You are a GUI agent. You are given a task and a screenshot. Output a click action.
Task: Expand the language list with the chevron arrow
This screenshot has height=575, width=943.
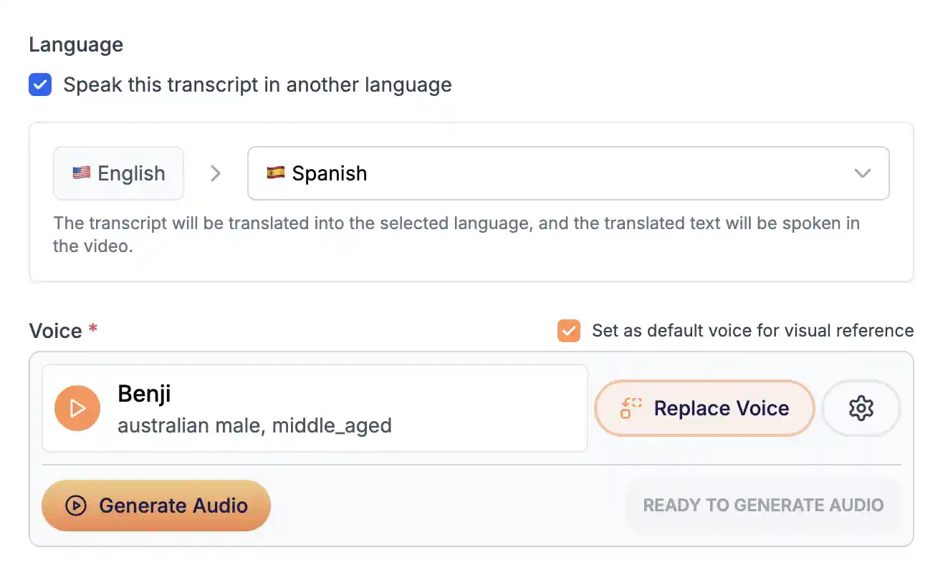coord(863,173)
